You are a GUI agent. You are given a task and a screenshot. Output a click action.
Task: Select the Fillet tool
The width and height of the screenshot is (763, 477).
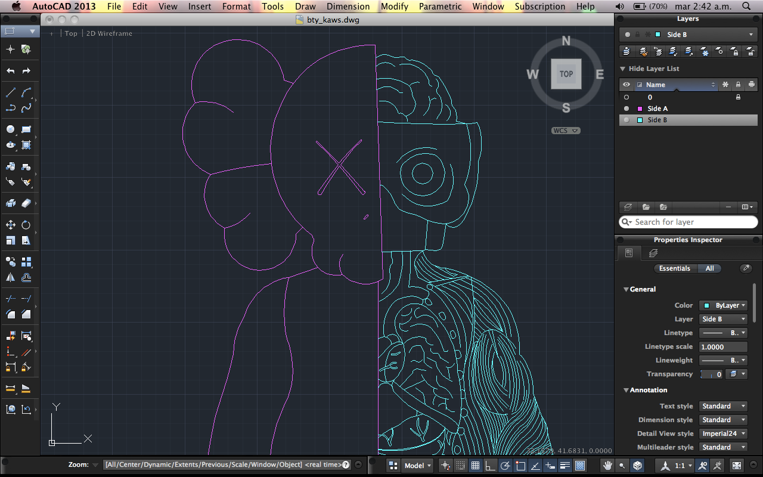(x=11, y=314)
